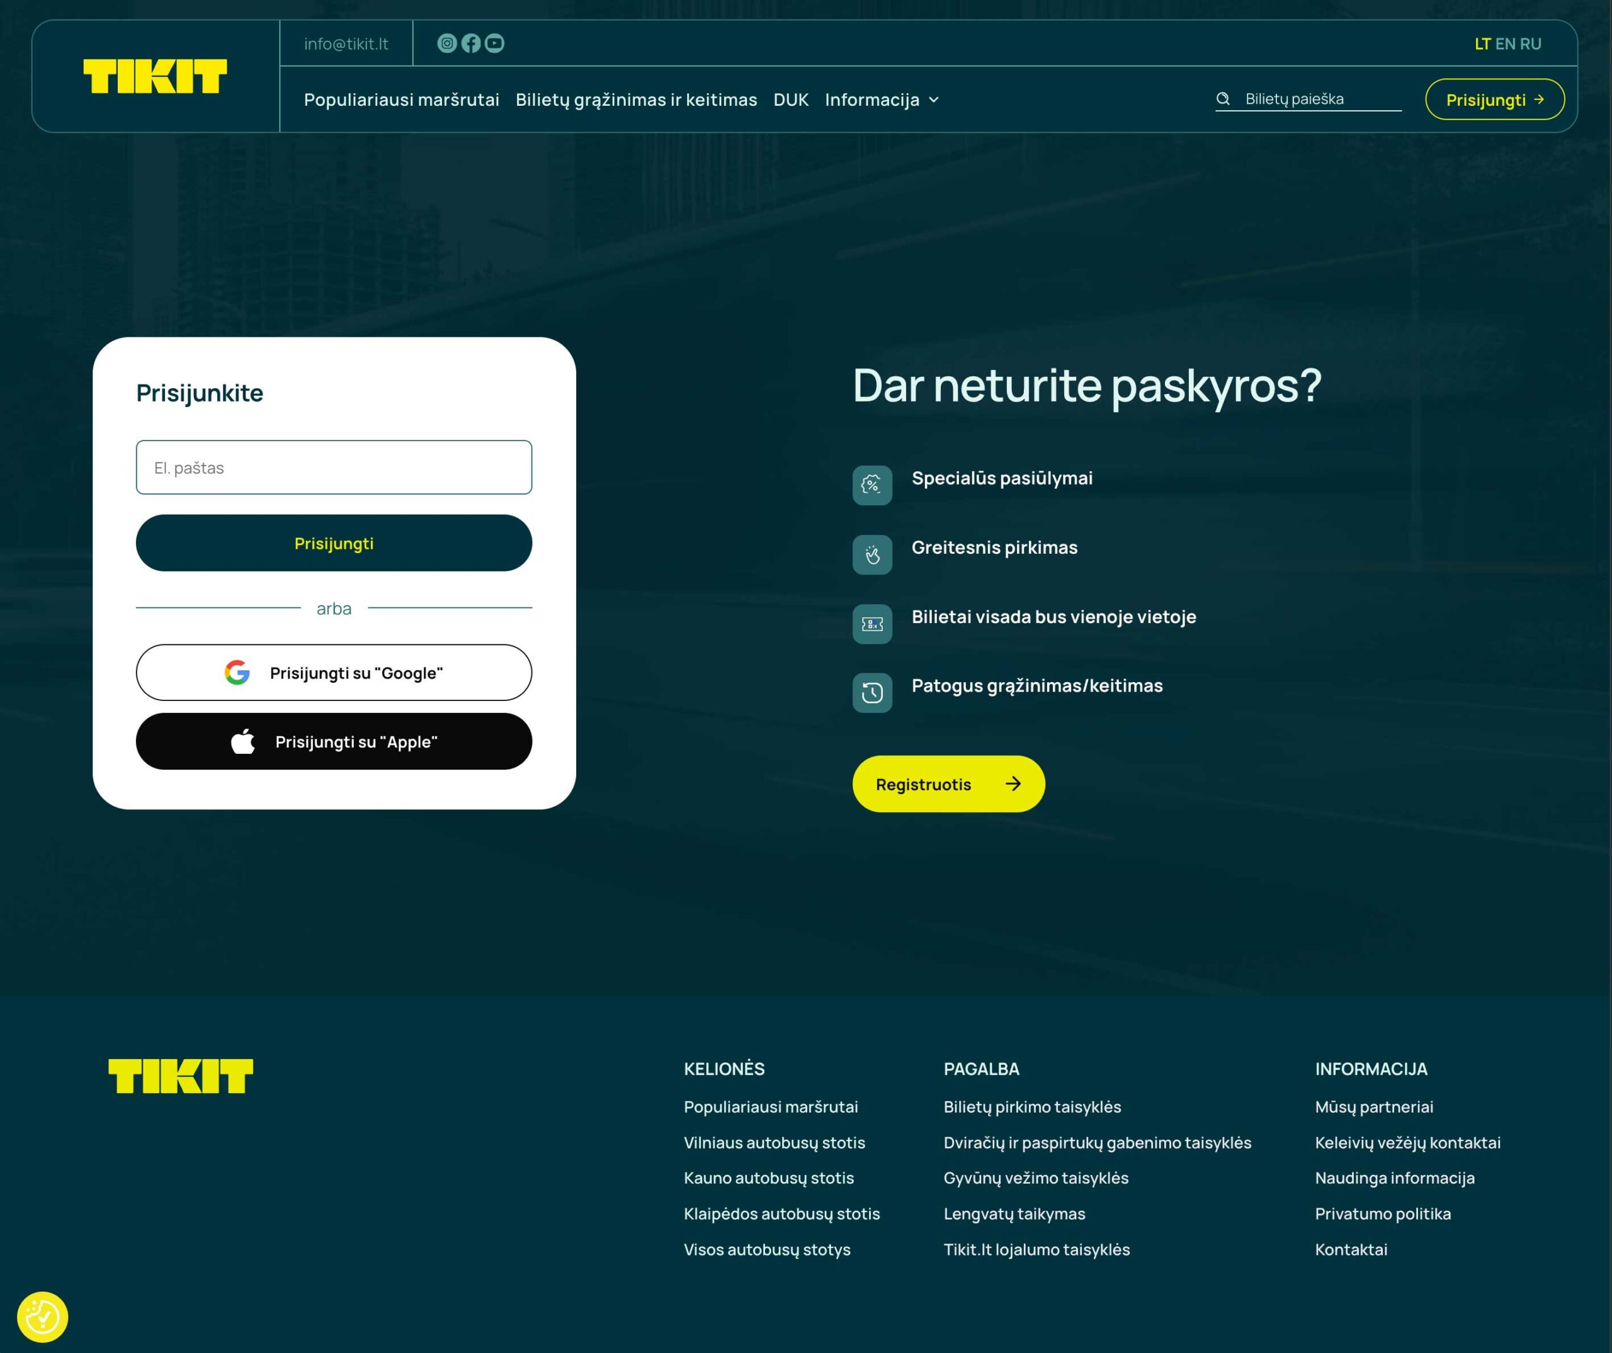Open Privatumo politika link

click(1383, 1214)
